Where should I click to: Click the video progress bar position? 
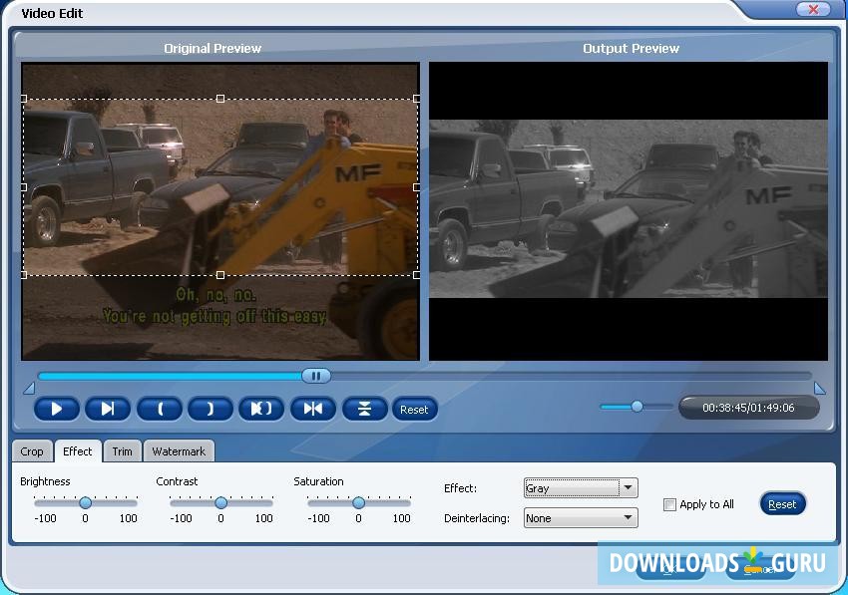(316, 376)
